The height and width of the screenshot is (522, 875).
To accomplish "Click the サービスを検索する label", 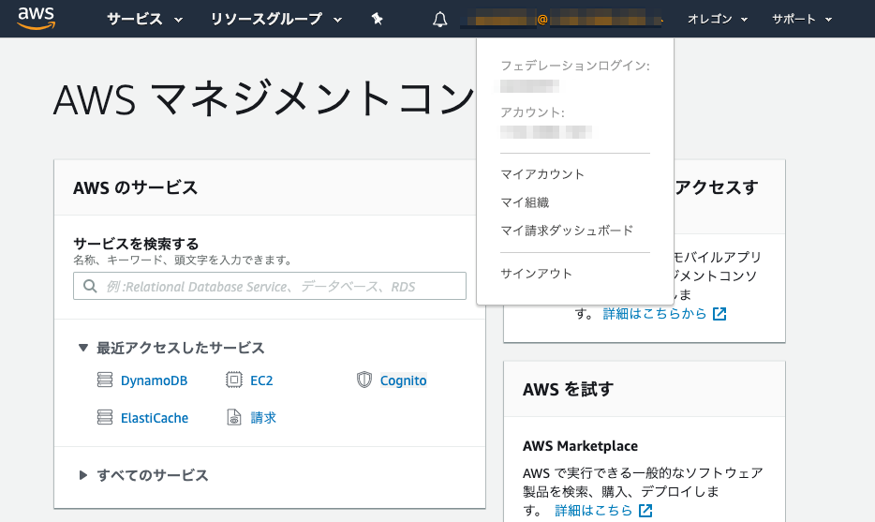I will (x=136, y=244).
